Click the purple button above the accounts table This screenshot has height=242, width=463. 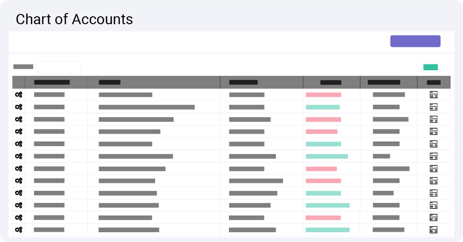pyautogui.click(x=415, y=41)
